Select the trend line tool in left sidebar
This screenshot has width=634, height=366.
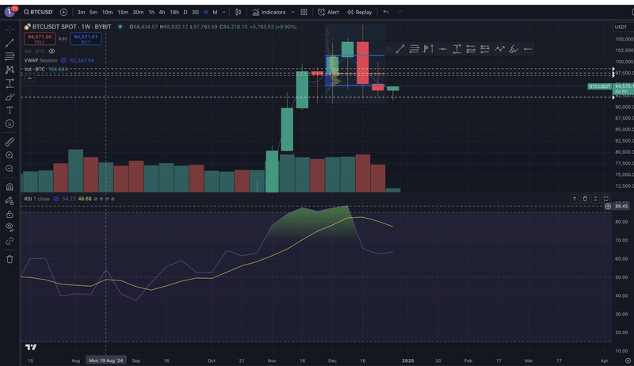pos(10,43)
